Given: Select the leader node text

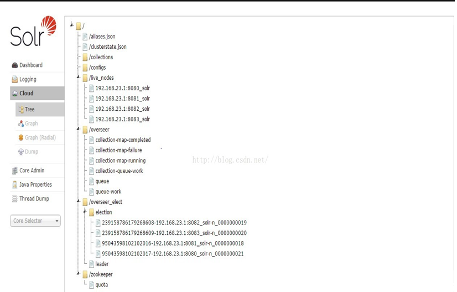Looking at the screenshot, I should pos(102,264).
